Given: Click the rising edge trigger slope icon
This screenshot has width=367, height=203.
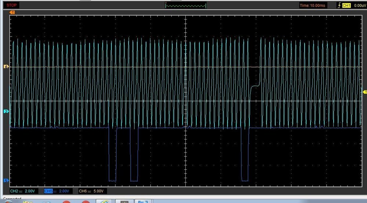Looking at the screenshot, I should tap(339, 5).
